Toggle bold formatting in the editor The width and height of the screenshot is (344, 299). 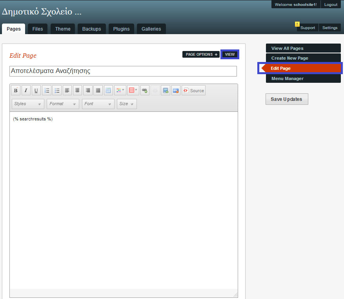pos(16,91)
